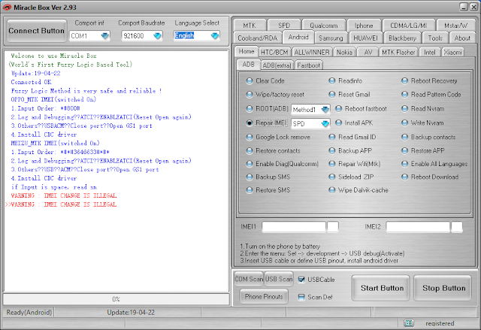Open the Samsung tab

[331, 38]
